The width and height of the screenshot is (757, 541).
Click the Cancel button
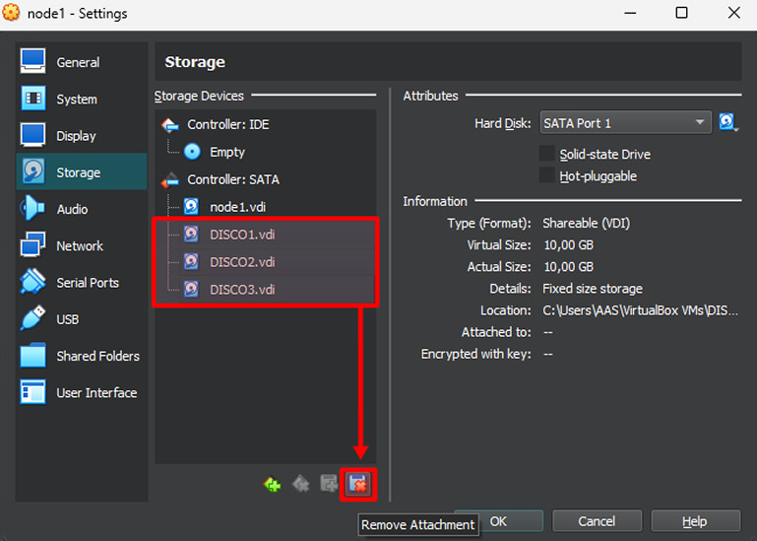pos(597,521)
